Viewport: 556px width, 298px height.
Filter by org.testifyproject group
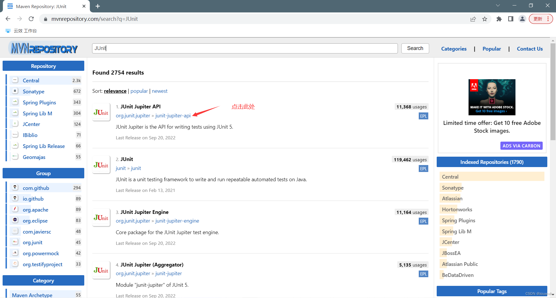tap(43, 264)
